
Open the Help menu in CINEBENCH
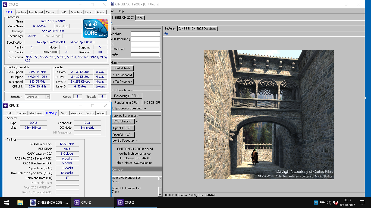point(121,11)
